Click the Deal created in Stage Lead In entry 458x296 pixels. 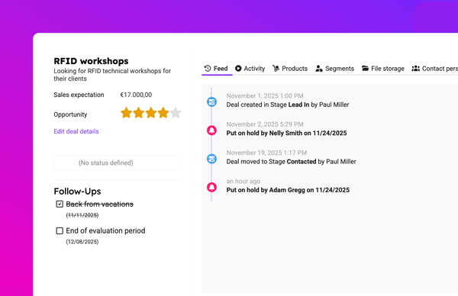tap(288, 105)
